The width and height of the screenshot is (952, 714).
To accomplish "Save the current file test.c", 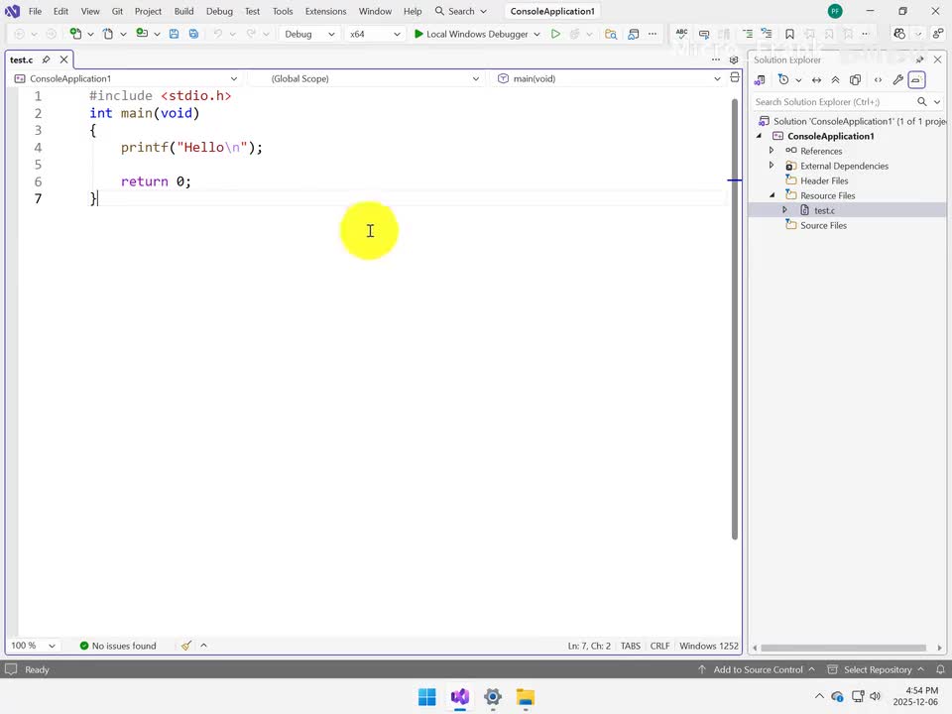I will (174, 34).
